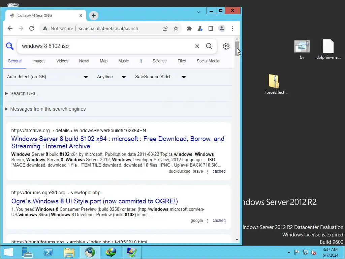Viewport: 345px width, 259px height.
Task: Open the globe download manager taskbar icon
Action: [111, 252]
